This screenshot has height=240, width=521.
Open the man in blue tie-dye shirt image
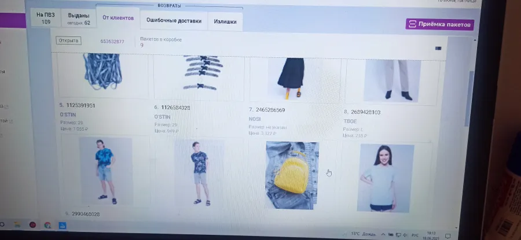coord(106,171)
